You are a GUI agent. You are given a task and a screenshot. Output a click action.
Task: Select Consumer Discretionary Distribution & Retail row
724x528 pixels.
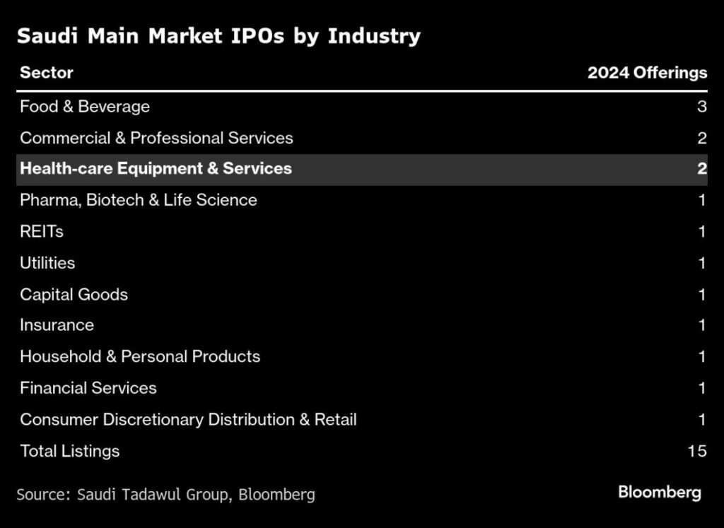tap(188, 419)
